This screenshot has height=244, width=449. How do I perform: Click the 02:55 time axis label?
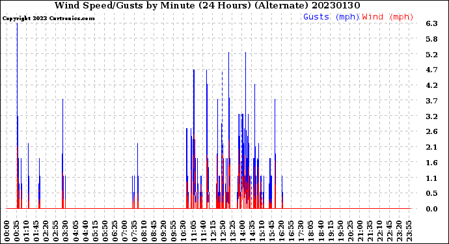pos(56,231)
